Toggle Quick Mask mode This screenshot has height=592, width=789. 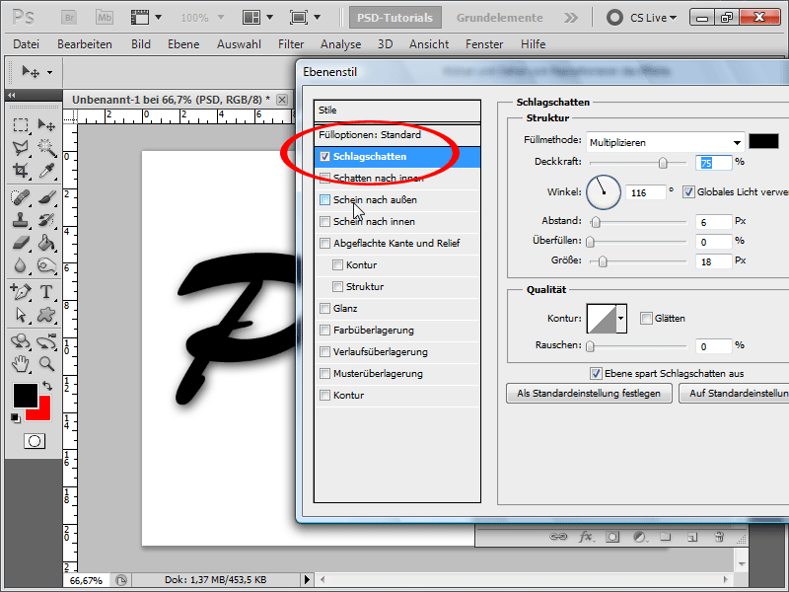pyautogui.click(x=35, y=441)
